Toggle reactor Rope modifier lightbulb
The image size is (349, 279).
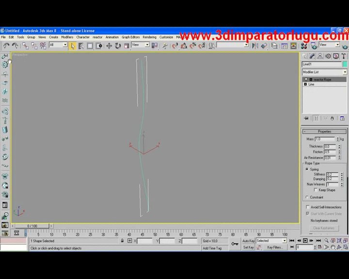(x=306, y=79)
